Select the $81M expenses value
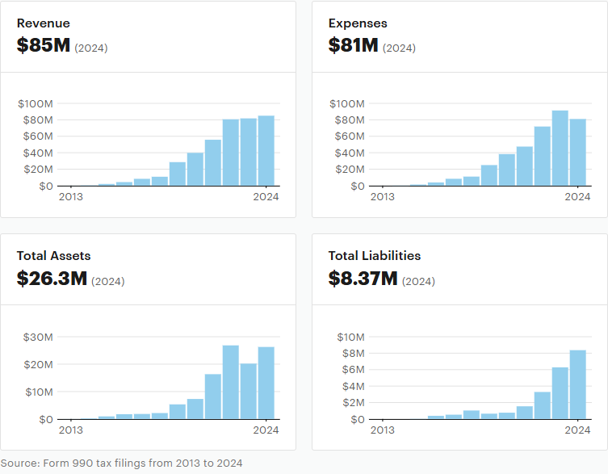The height and width of the screenshot is (474, 608). 353,45
